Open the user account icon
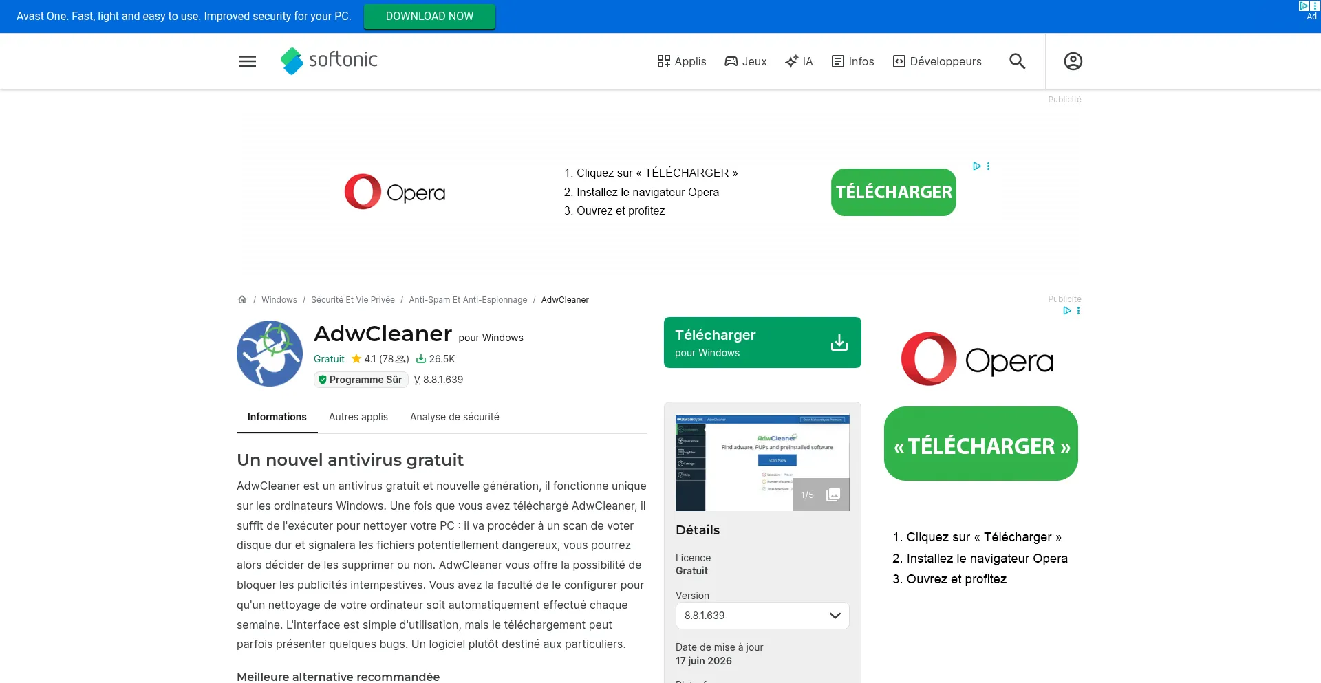The width and height of the screenshot is (1321, 683). click(1073, 61)
